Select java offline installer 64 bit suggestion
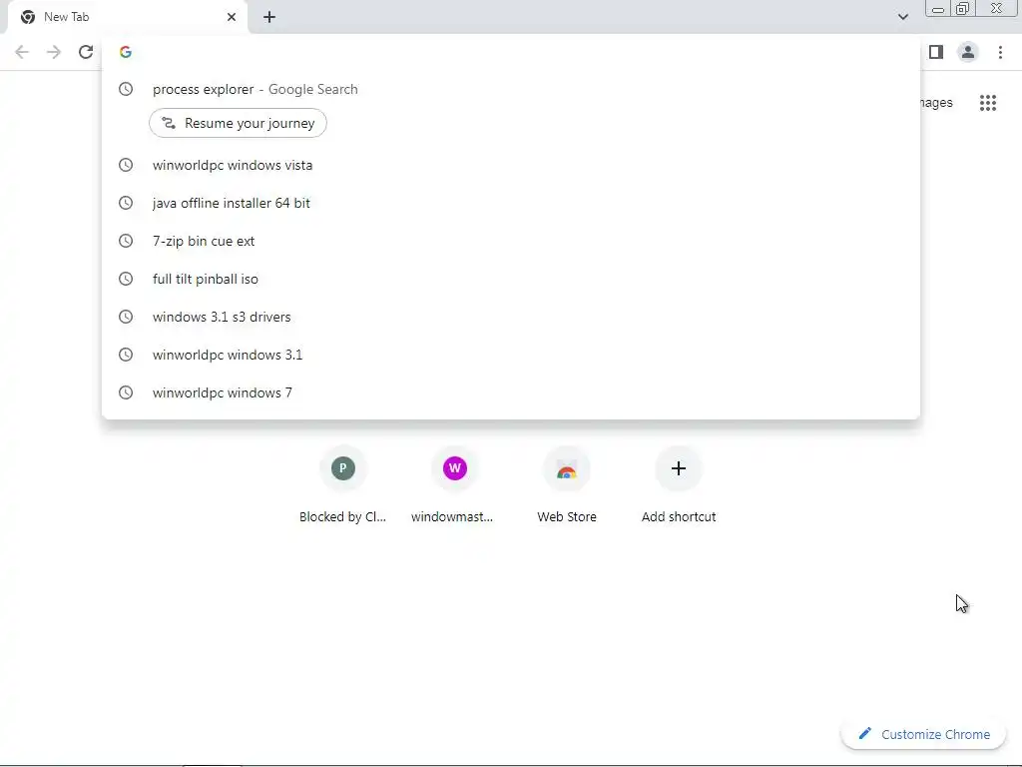The image size is (1022, 767). [x=511, y=203]
